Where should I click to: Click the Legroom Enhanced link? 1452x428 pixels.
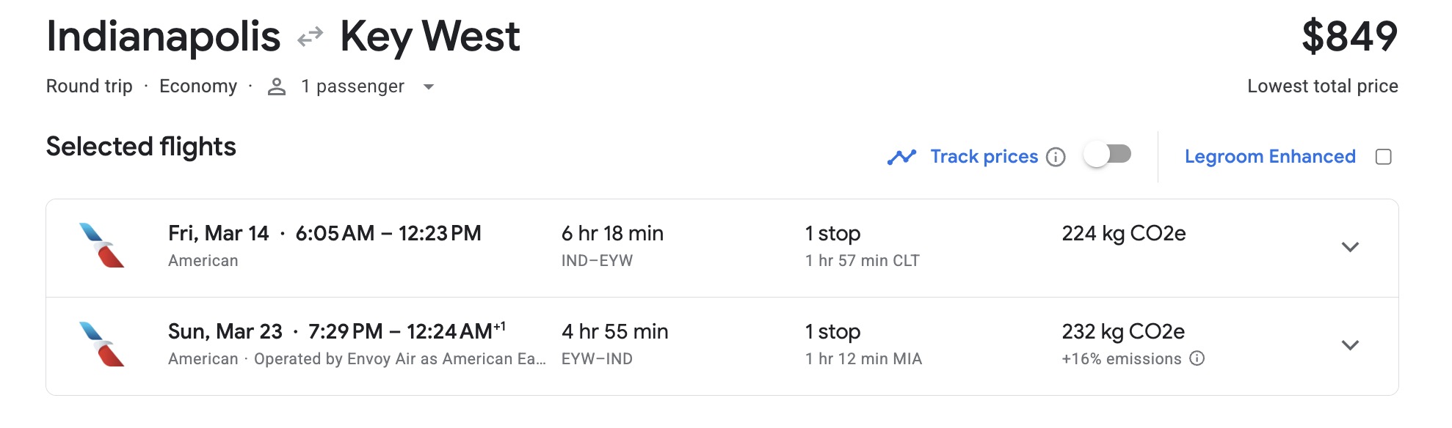pyautogui.click(x=1270, y=157)
